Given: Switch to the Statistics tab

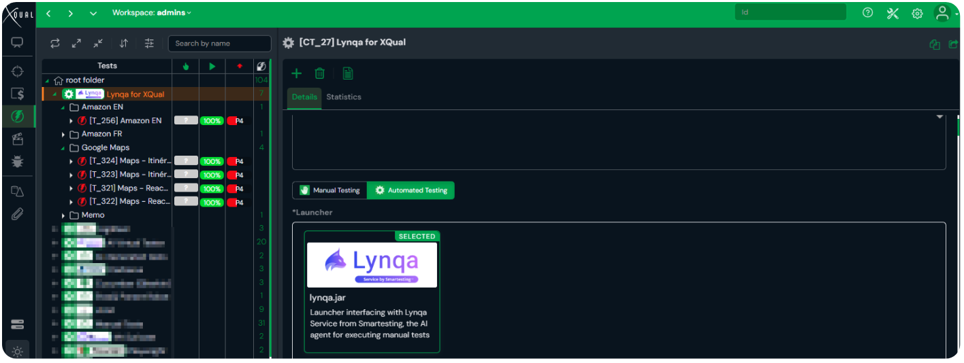Looking at the screenshot, I should (x=344, y=97).
